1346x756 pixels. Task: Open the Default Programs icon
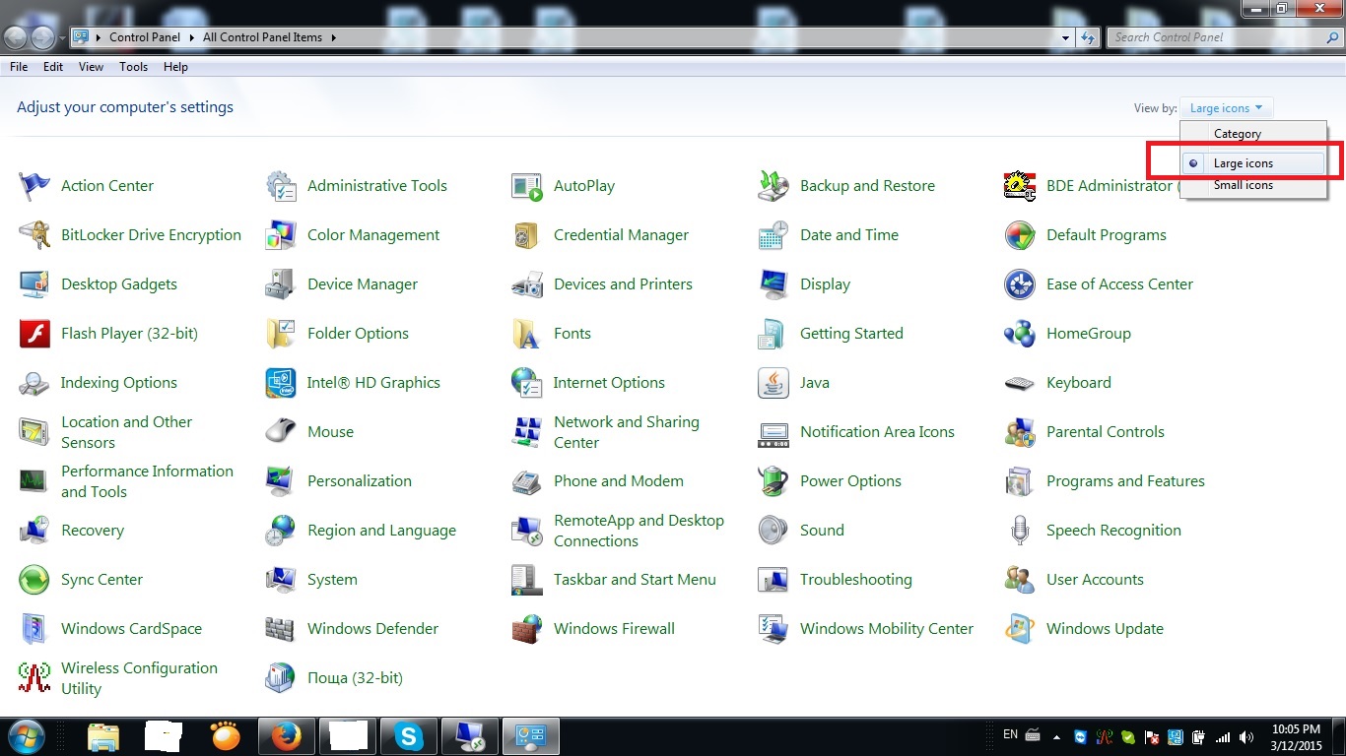1020,235
